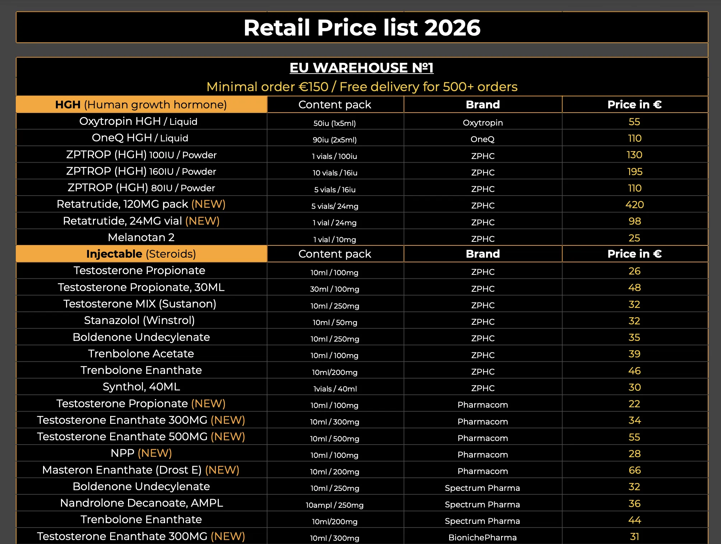Select the 'Synthol, 40ML' product cell

(141, 386)
